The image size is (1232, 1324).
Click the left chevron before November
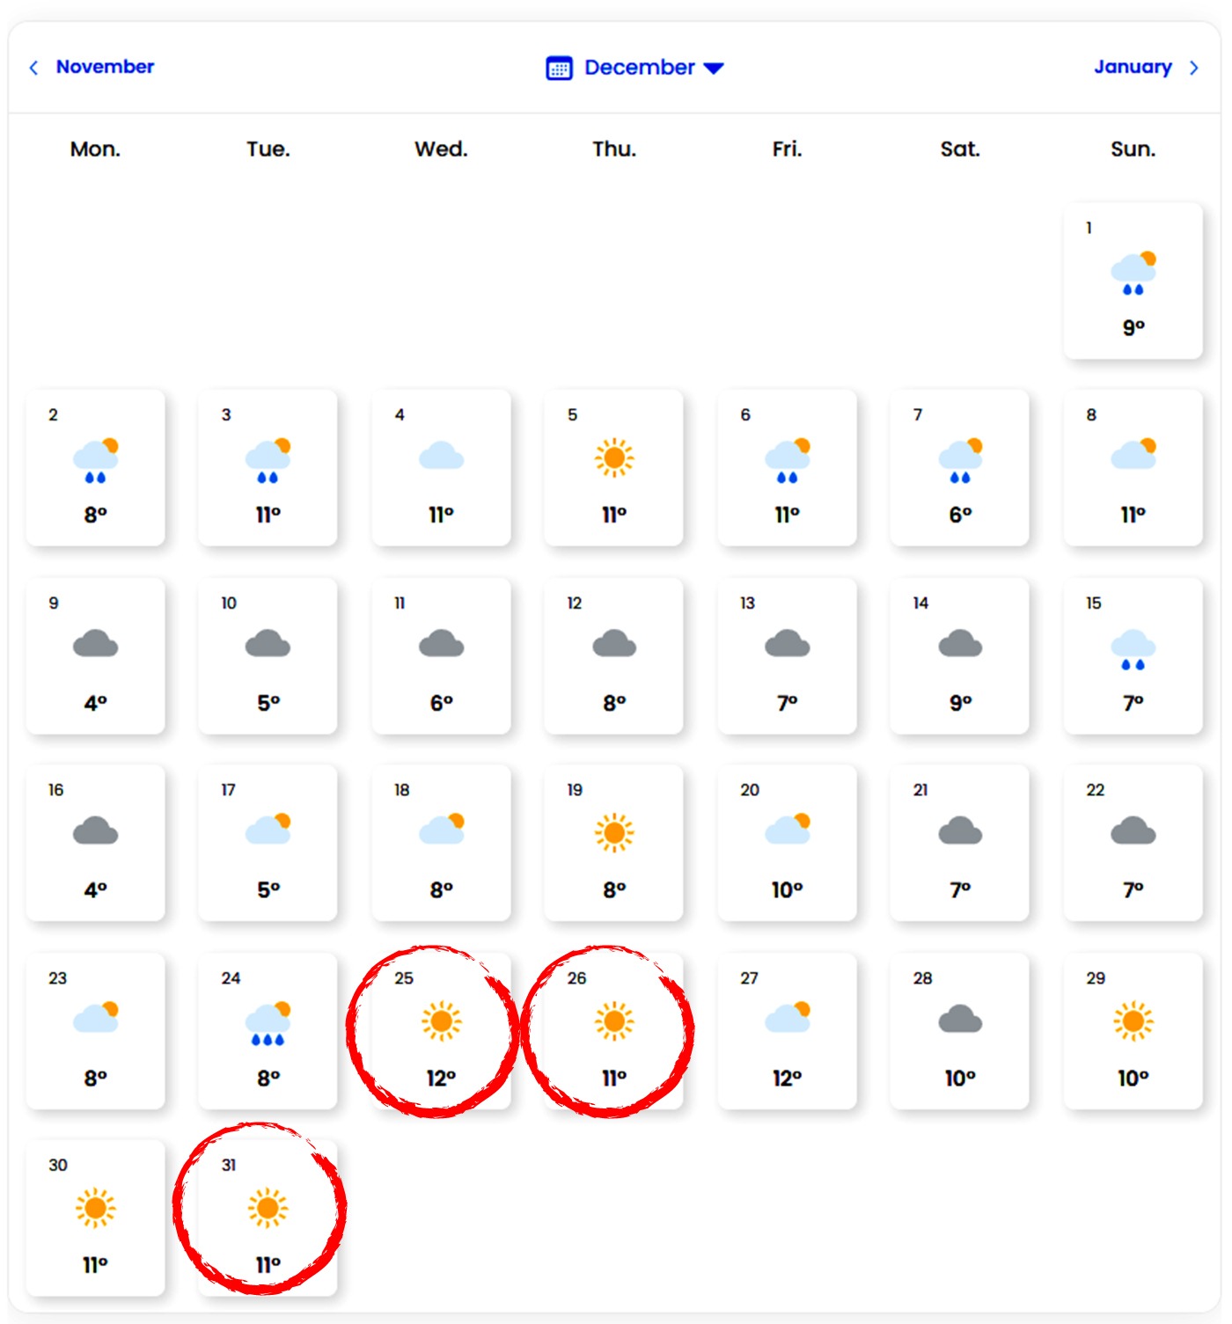33,68
